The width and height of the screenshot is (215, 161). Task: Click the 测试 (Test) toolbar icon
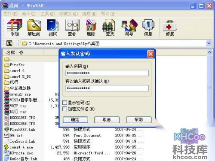pyautogui.click(x=53, y=27)
